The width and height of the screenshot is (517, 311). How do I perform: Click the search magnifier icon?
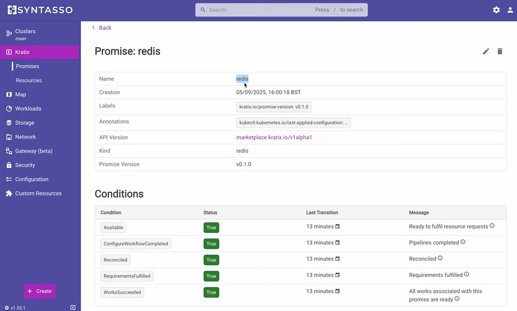[203, 10]
